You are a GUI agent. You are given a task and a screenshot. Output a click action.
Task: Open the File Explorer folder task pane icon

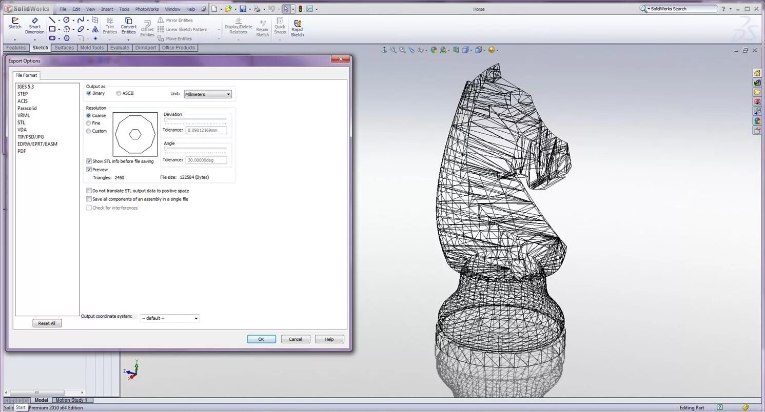point(757,92)
